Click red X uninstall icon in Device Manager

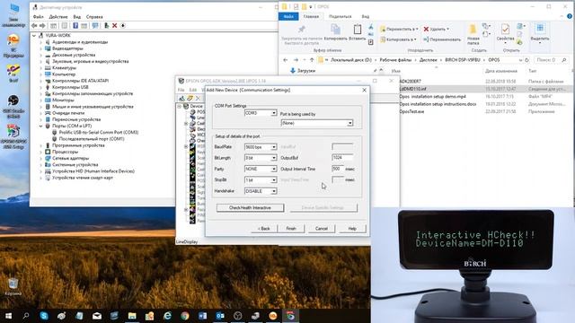tap(114, 26)
